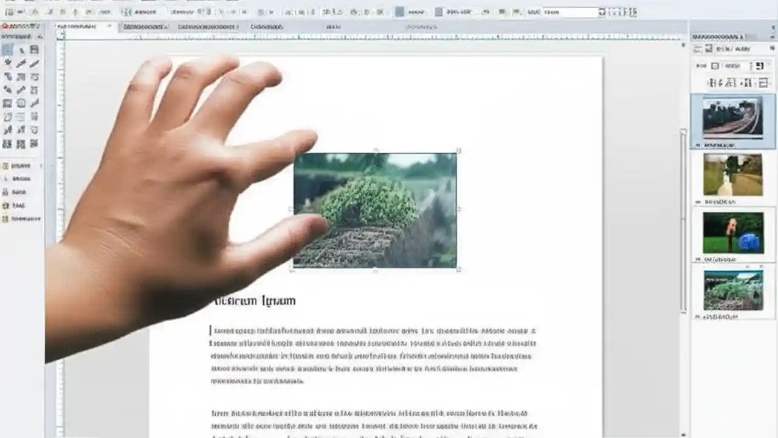Select the railway photo thumbnail in the right panel
This screenshot has width=778, height=438.
pyautogui.click(x=732, y=119)
